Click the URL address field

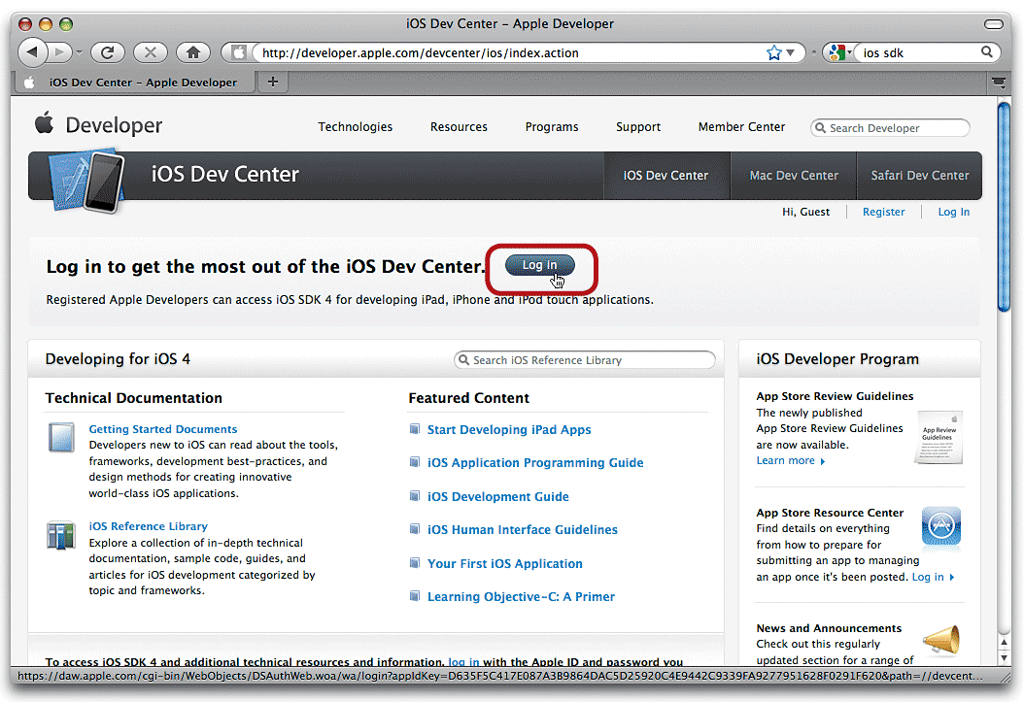511,52
